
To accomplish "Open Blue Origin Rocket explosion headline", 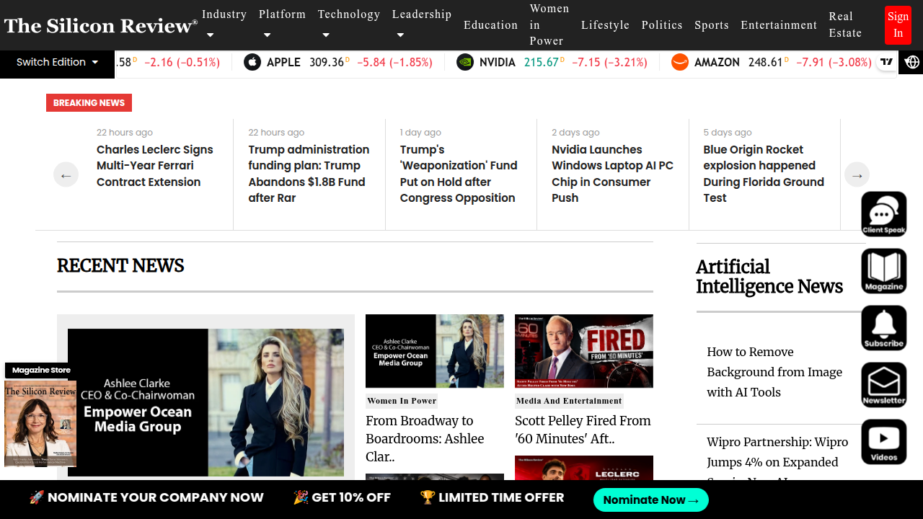I will tap(764, 174).
